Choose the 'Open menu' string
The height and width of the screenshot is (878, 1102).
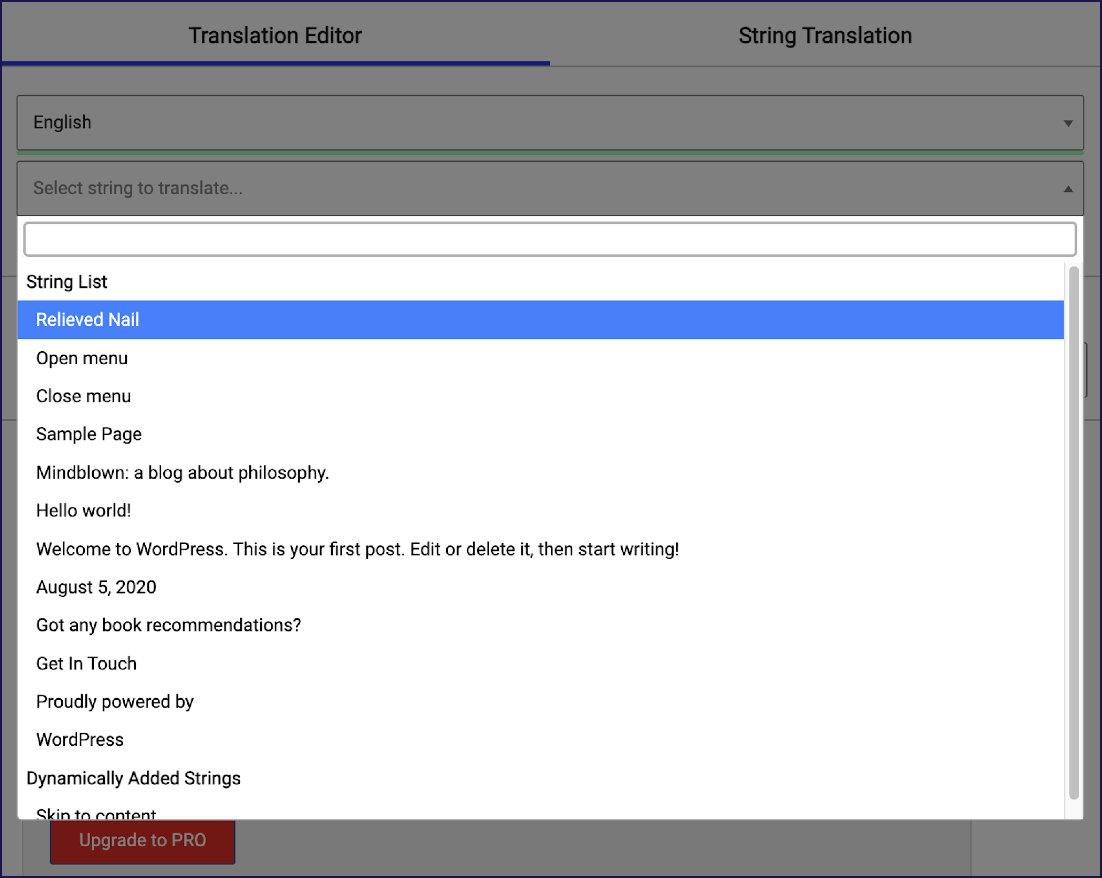541,358
